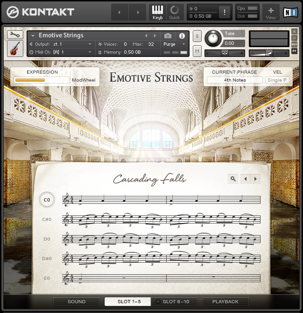This screenshot has height=313, width=303.
Task: Open the Current Phrase 4th Notes dropdown
Action: tap(235, 80)
